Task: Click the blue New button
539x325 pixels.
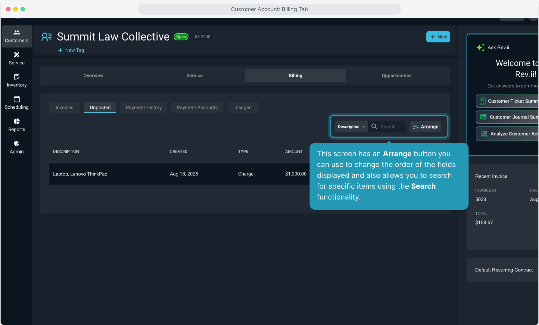Action: click(x=438, y=37)
